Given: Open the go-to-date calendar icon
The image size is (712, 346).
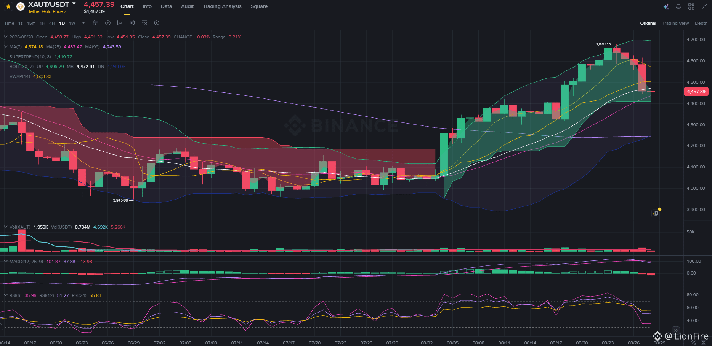Looking at the screenshot, I should (x=96, y=23).
